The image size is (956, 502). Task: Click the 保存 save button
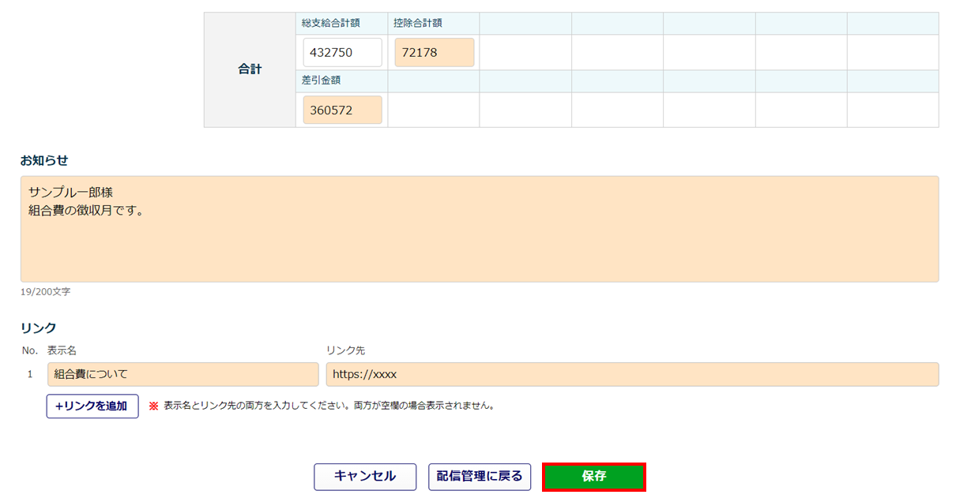coord(594,477)
